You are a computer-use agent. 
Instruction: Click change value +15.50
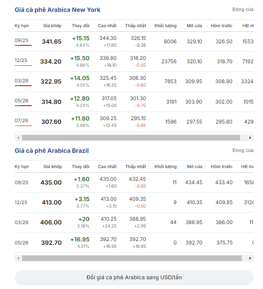(80, 58)
